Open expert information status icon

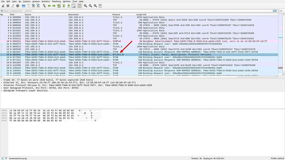(x=2, y=158)
